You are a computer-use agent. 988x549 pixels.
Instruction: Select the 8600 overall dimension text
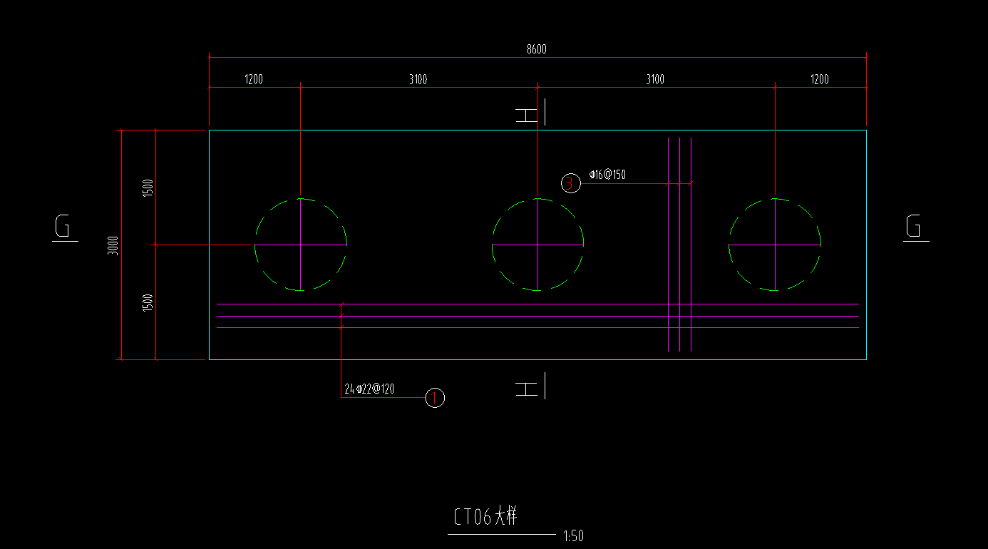(x=537, y=49)
